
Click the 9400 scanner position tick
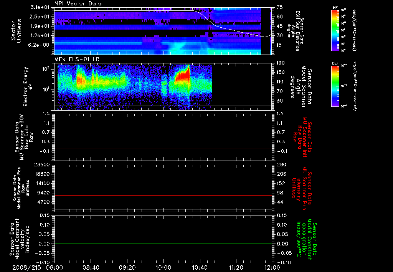click(x=44, y=193)
